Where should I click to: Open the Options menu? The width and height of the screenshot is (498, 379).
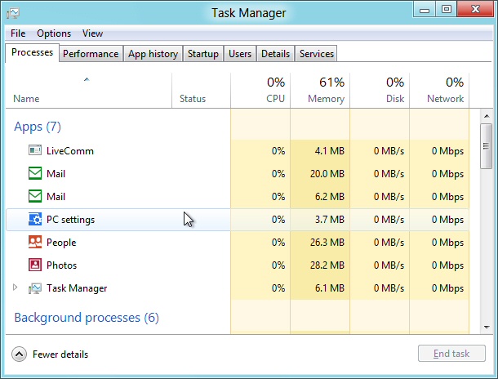[x=54, y=33]
